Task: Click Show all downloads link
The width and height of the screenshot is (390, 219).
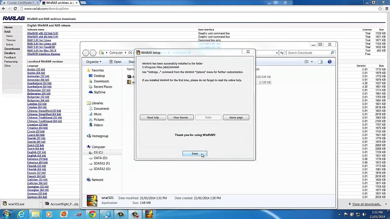Action: 367,204
